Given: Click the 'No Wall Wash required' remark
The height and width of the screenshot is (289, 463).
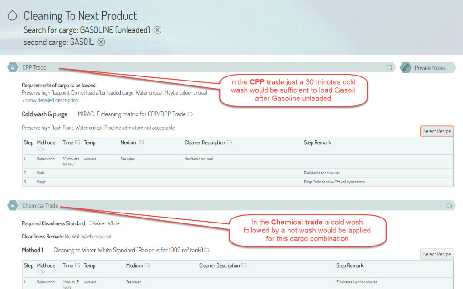Looking at the screenshot, I should click(x=88, y=237).
